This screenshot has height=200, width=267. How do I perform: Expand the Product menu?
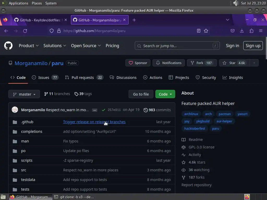tap(29, 46)
